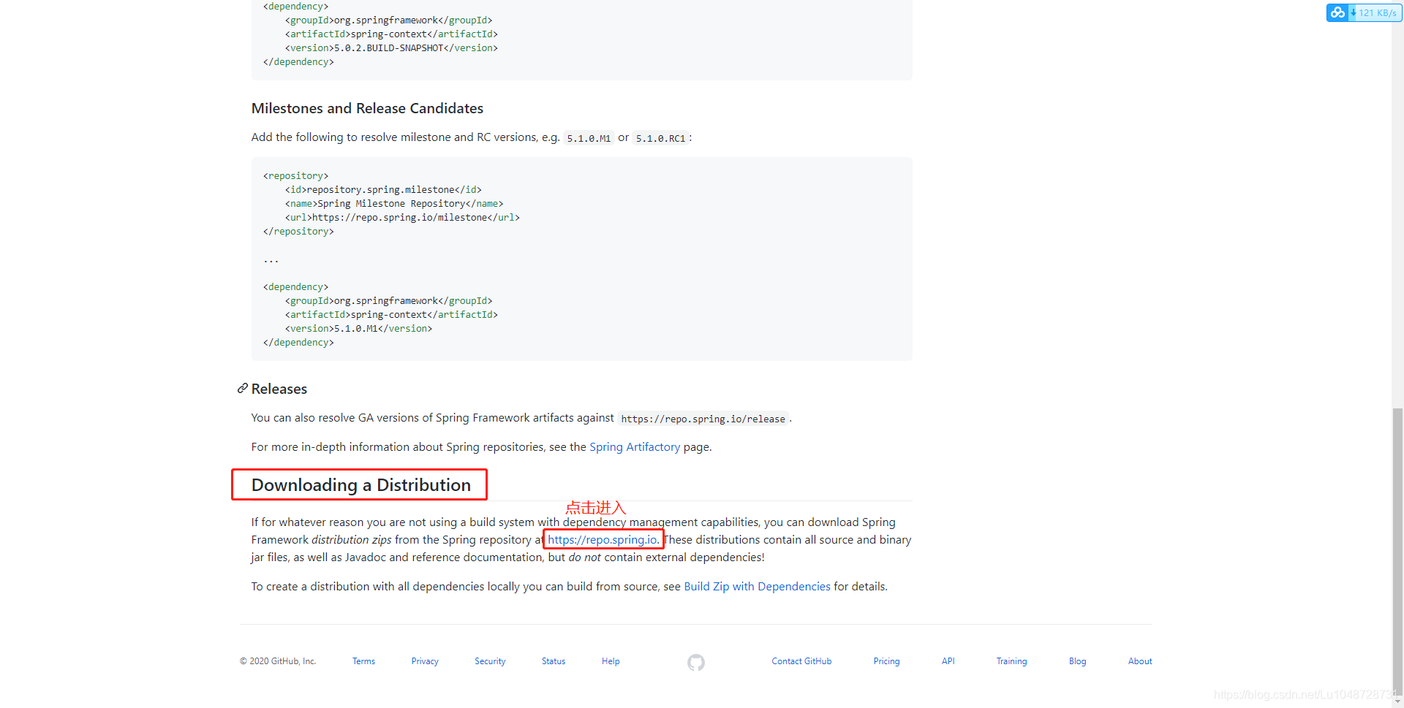Click the cloud download speed widget icon
The width and height of the screenshot is (1404, 708).
(x=1337, y=12)
